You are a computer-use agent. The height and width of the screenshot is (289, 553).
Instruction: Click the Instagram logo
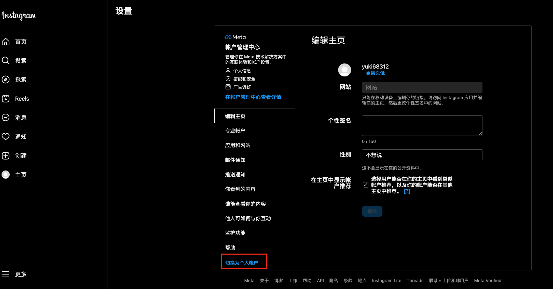[19, 16]
